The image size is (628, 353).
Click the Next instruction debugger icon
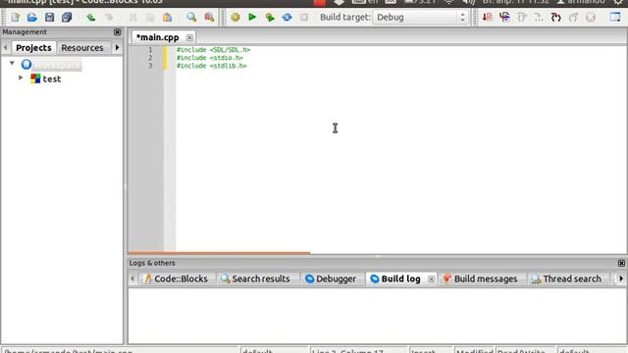click(539, 18)
